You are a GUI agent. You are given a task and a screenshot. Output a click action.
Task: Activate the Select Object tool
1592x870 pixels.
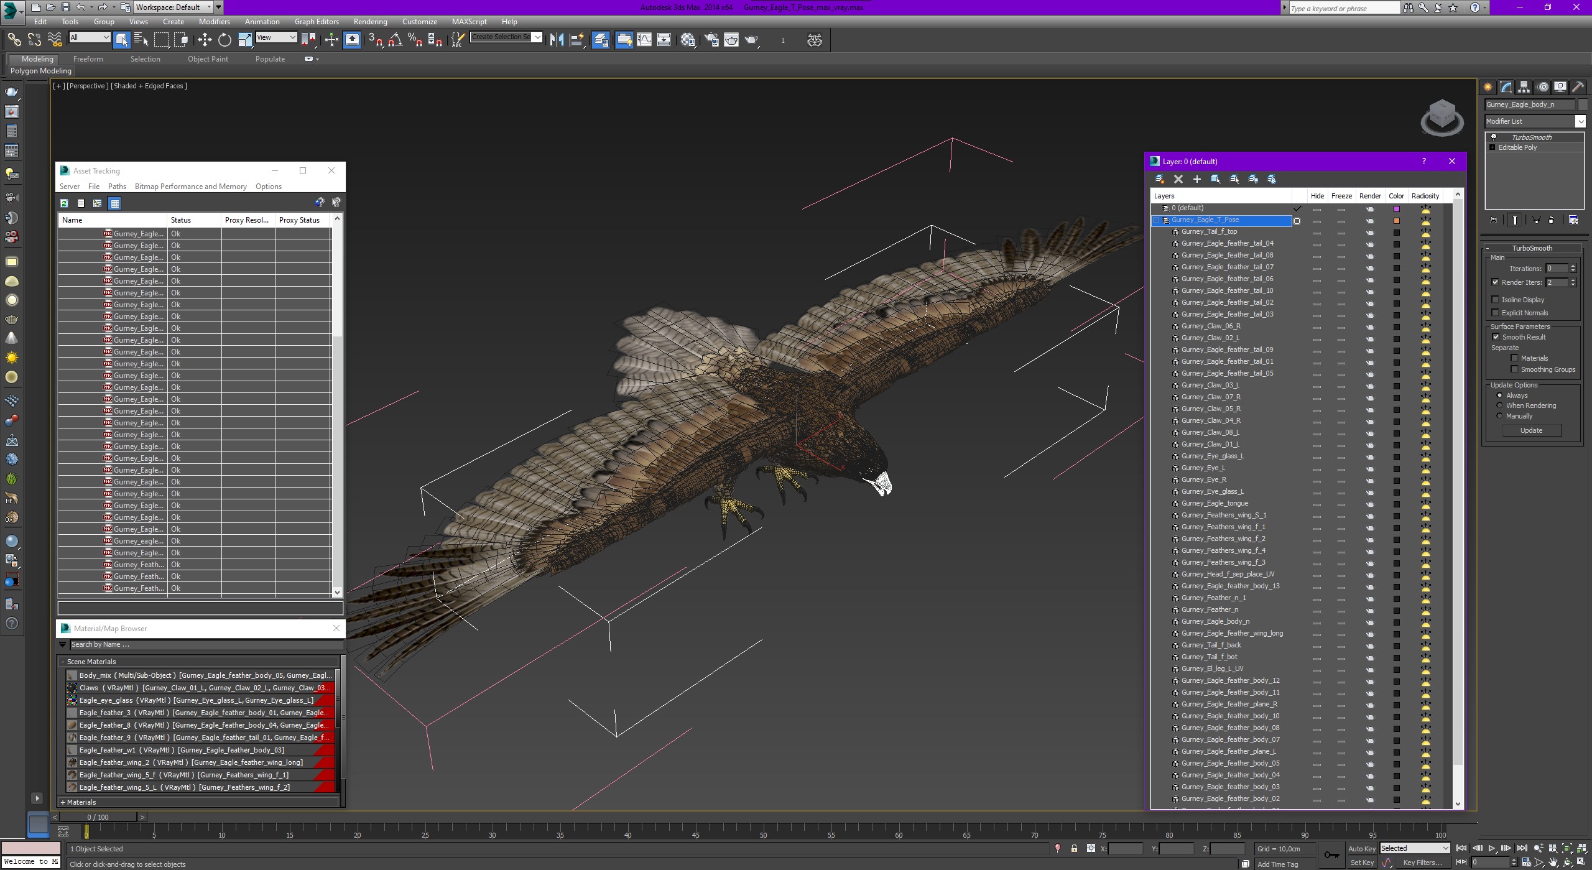coord(122,40)
